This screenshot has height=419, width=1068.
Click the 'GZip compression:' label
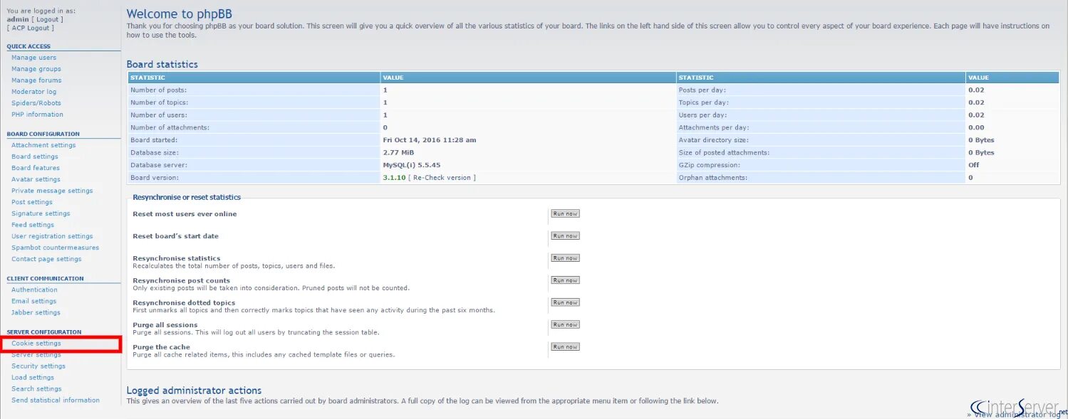tap(709, 165)
